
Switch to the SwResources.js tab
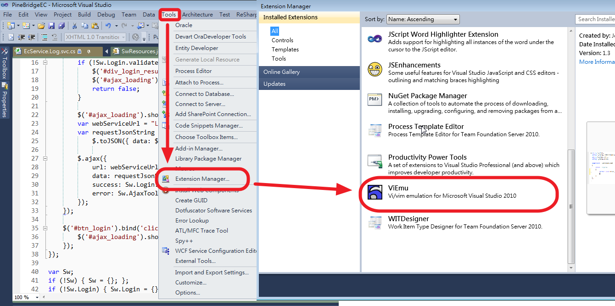(135, 51)
